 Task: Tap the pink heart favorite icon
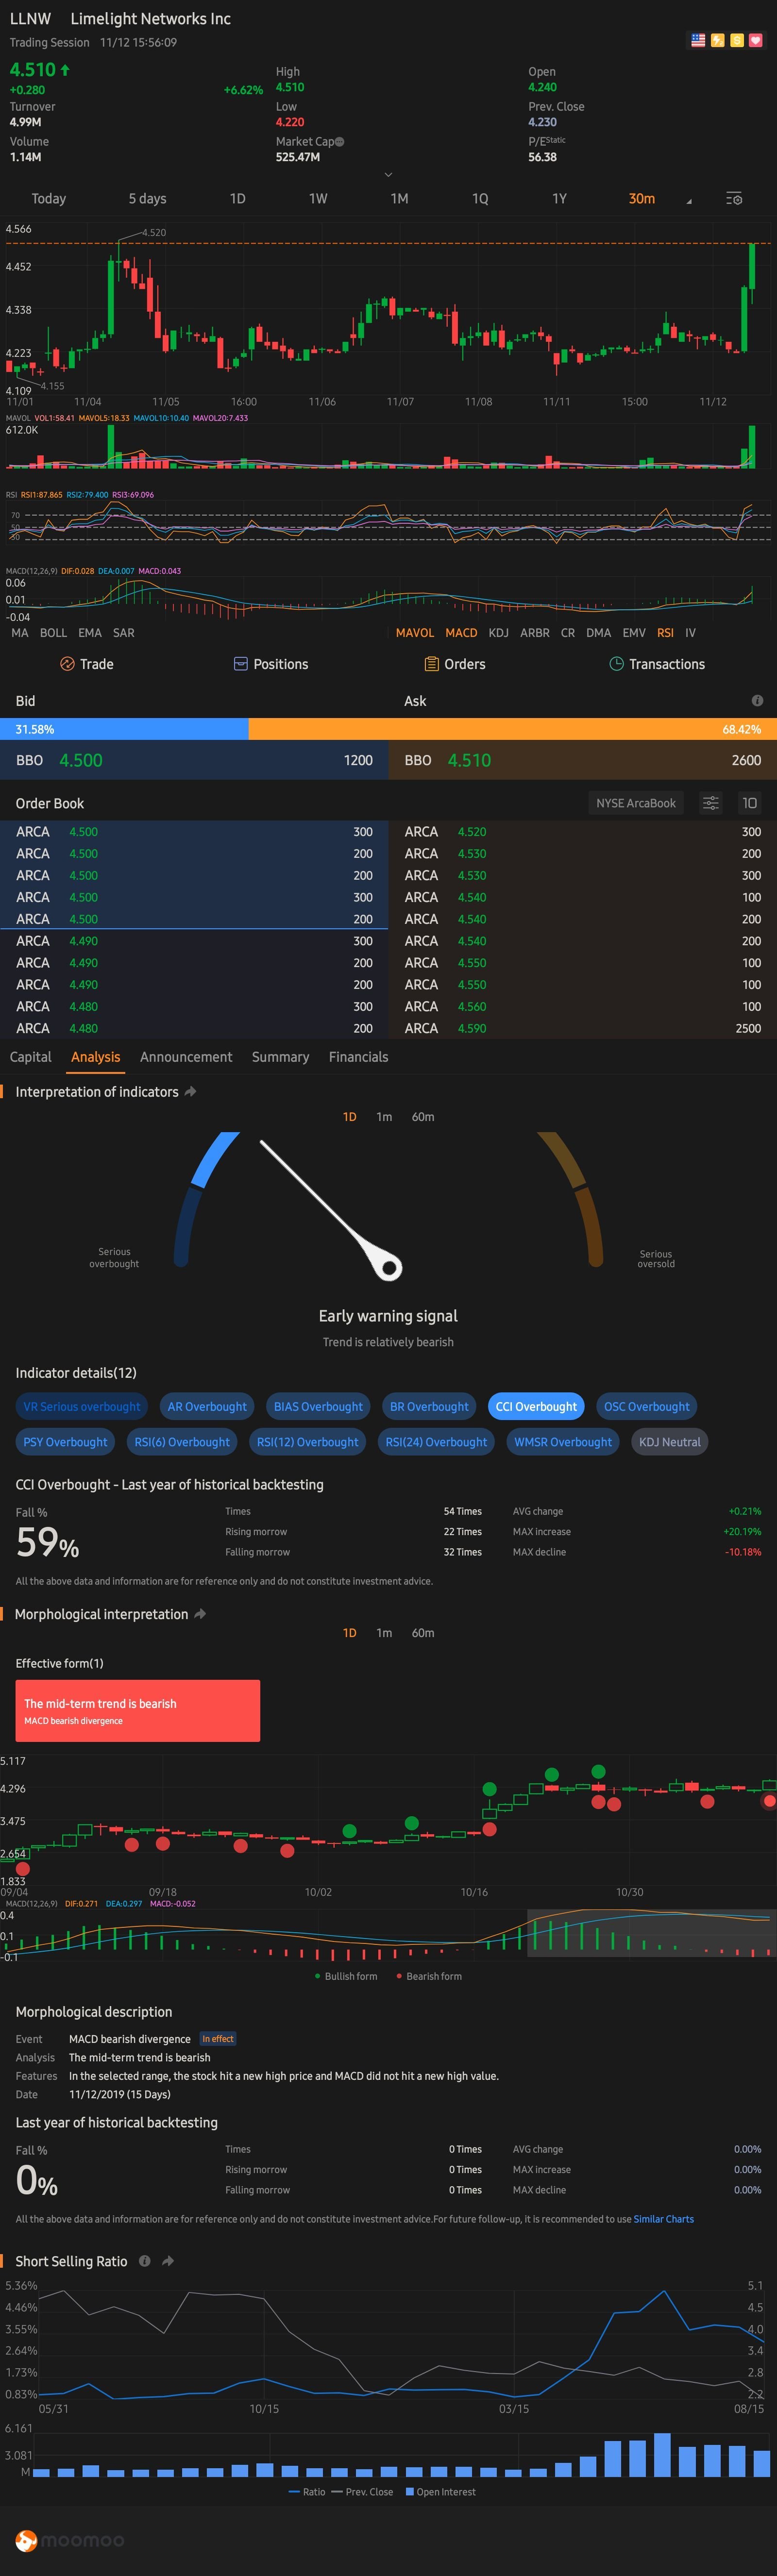(755, 40)
